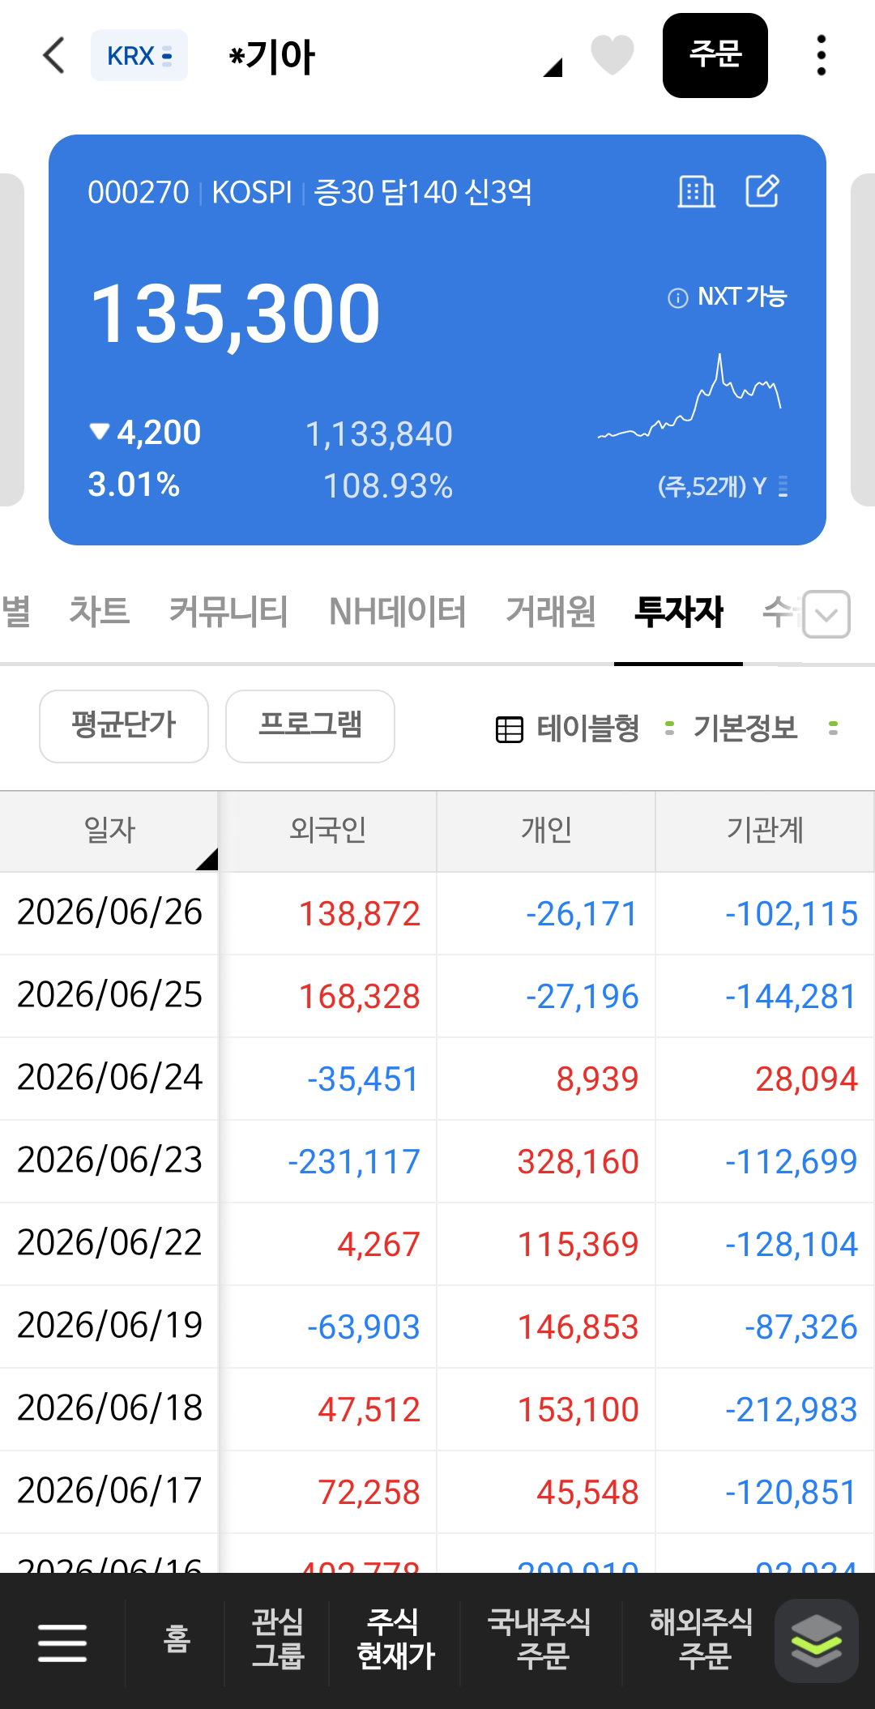The image size is (875, 1709).
Task: Go to 홈 in bottom bar
Action: pyautogui.click(x=177, y=1639)
